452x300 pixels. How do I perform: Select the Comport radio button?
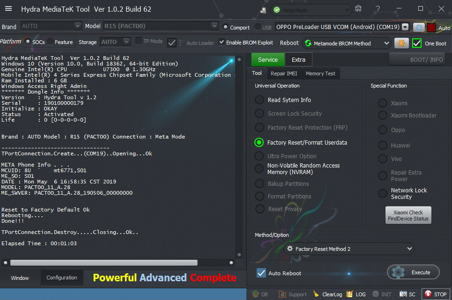(x=225, y=27)
